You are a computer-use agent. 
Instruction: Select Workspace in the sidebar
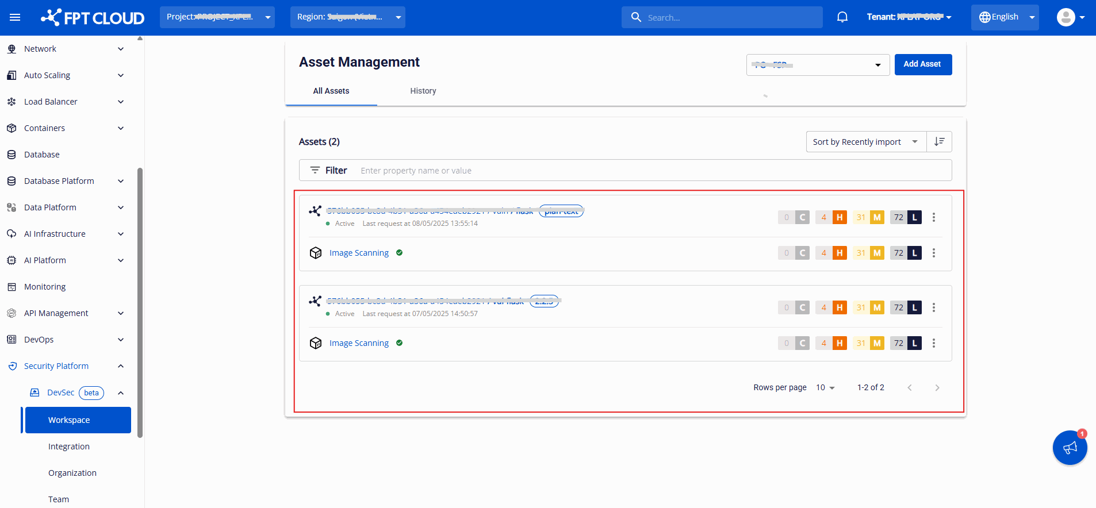78,420
